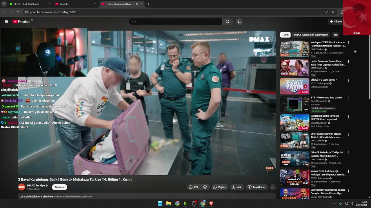Open the YouTube hamburger guide menu
Viewport: 371px width, 208px height.
click(6, 21)
